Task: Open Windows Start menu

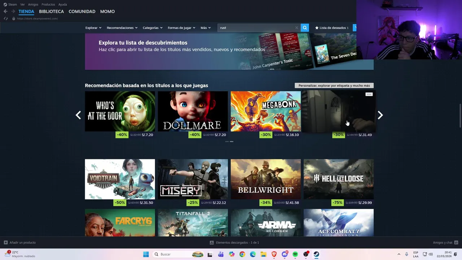Action: tap(146, 254)
